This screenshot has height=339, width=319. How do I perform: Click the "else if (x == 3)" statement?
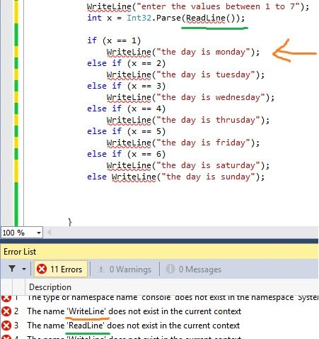click(127, 86)
